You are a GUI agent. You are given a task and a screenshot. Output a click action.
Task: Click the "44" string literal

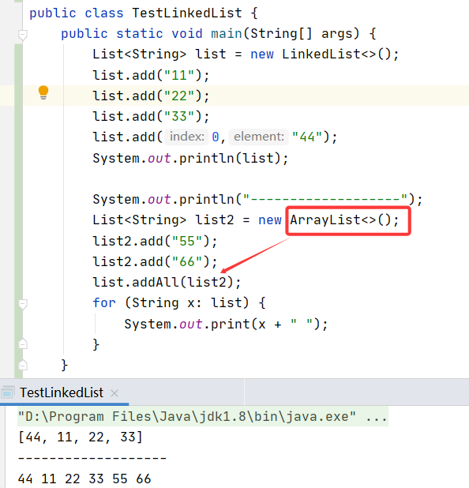pos(307,137)
